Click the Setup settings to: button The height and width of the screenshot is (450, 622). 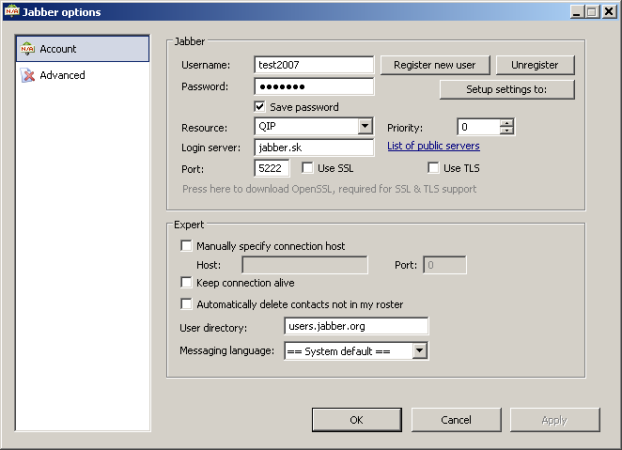click(507, 89)
